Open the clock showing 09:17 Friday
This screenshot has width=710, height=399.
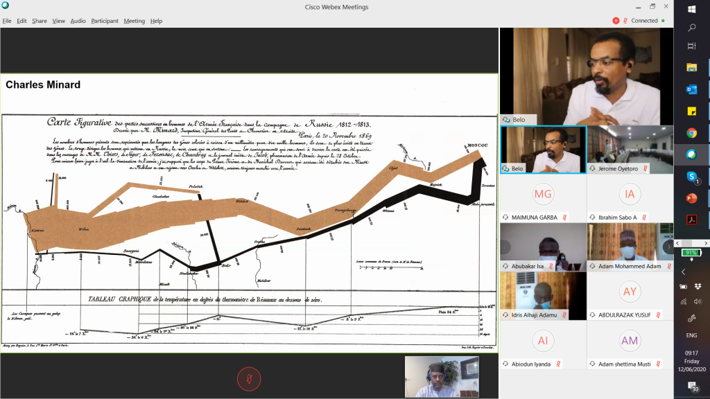pyautogui.click(x=691, y=361)
